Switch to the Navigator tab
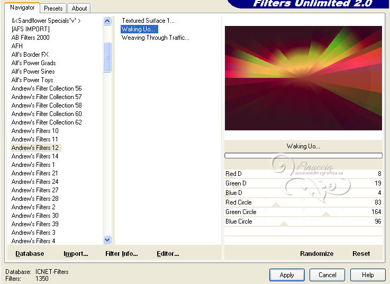Image resolution: width=390 pixels, height=284 pixels. coord(22,8)
